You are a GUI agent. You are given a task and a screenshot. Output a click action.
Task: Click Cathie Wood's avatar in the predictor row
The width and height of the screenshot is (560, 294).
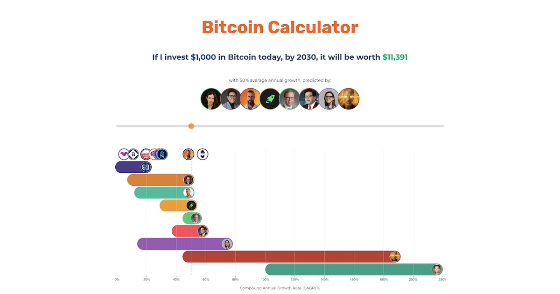pos(330,98)
